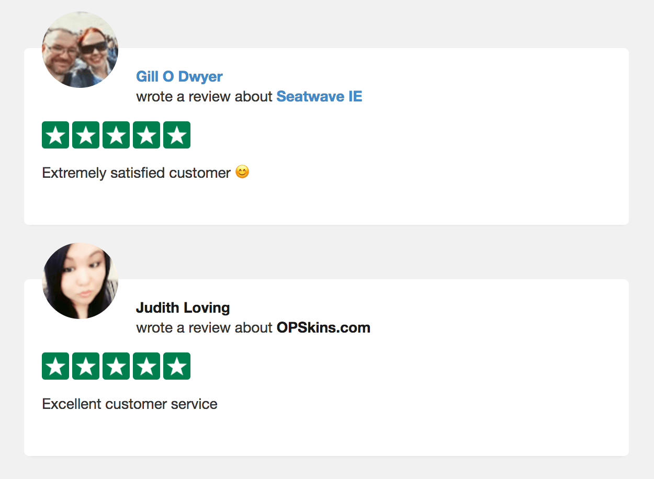Click 'wrote a review about' text on Judith's card
Image resolution: width=654 pixels, height=479 pixels.
(x=204, y=328)
